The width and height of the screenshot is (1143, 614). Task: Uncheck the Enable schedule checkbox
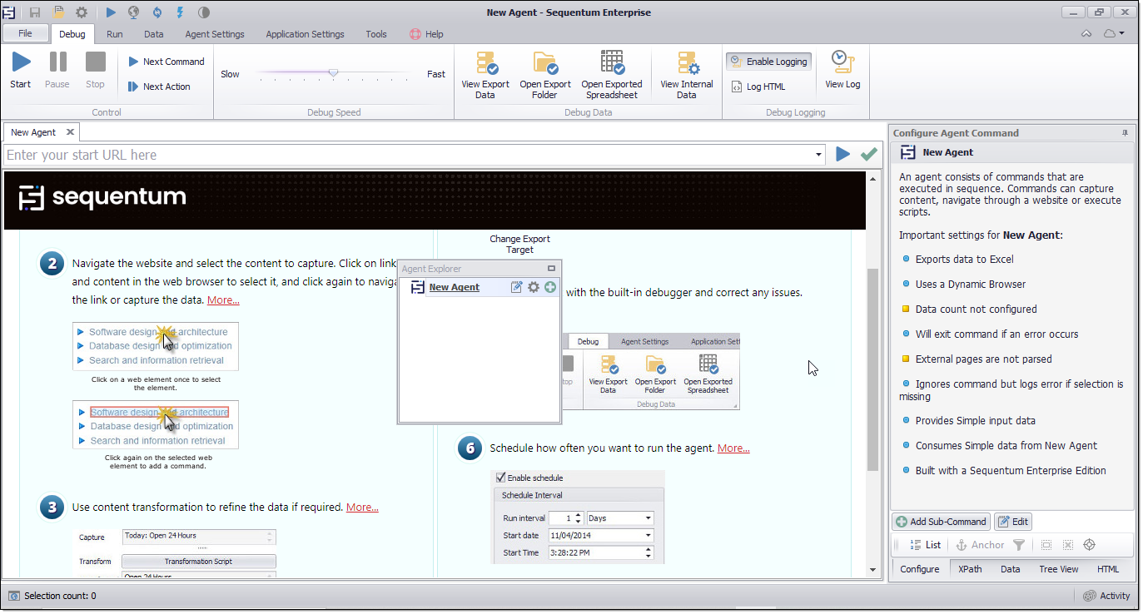pos(501,478)
